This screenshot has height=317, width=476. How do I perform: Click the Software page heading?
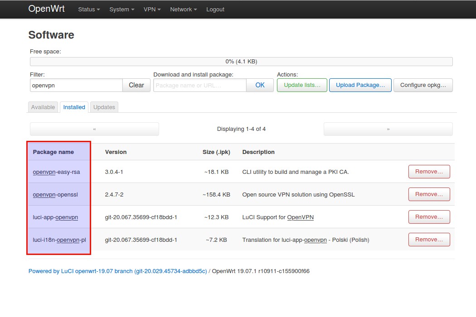(x=51, y=35)
